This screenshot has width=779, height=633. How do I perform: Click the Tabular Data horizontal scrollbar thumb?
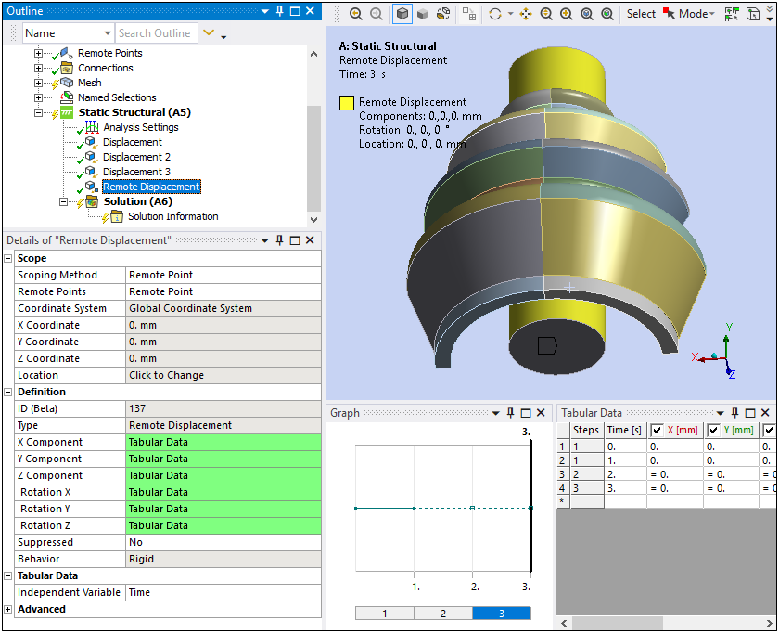click(618, 623)
